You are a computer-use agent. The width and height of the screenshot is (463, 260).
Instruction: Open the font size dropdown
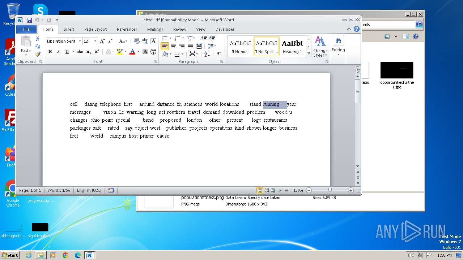click(x=95, y=41)
